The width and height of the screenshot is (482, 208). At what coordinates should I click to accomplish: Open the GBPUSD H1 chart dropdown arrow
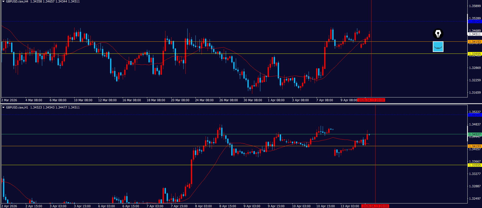[4, 108]
